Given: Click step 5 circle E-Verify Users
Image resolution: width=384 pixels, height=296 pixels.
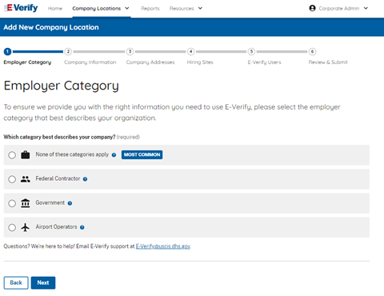Looking at the screenshot, I should (x=251, y=51).
